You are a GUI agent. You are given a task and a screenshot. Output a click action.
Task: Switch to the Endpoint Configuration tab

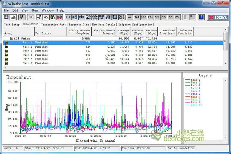coord(135,25)
